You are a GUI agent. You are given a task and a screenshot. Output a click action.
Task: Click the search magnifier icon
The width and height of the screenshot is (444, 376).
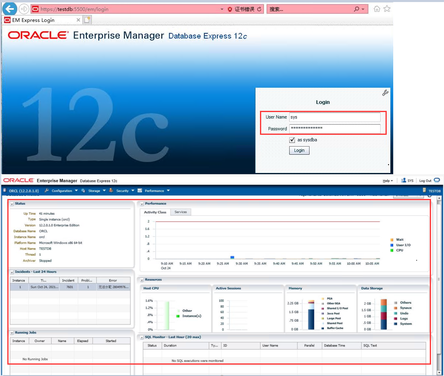point(357,9)
